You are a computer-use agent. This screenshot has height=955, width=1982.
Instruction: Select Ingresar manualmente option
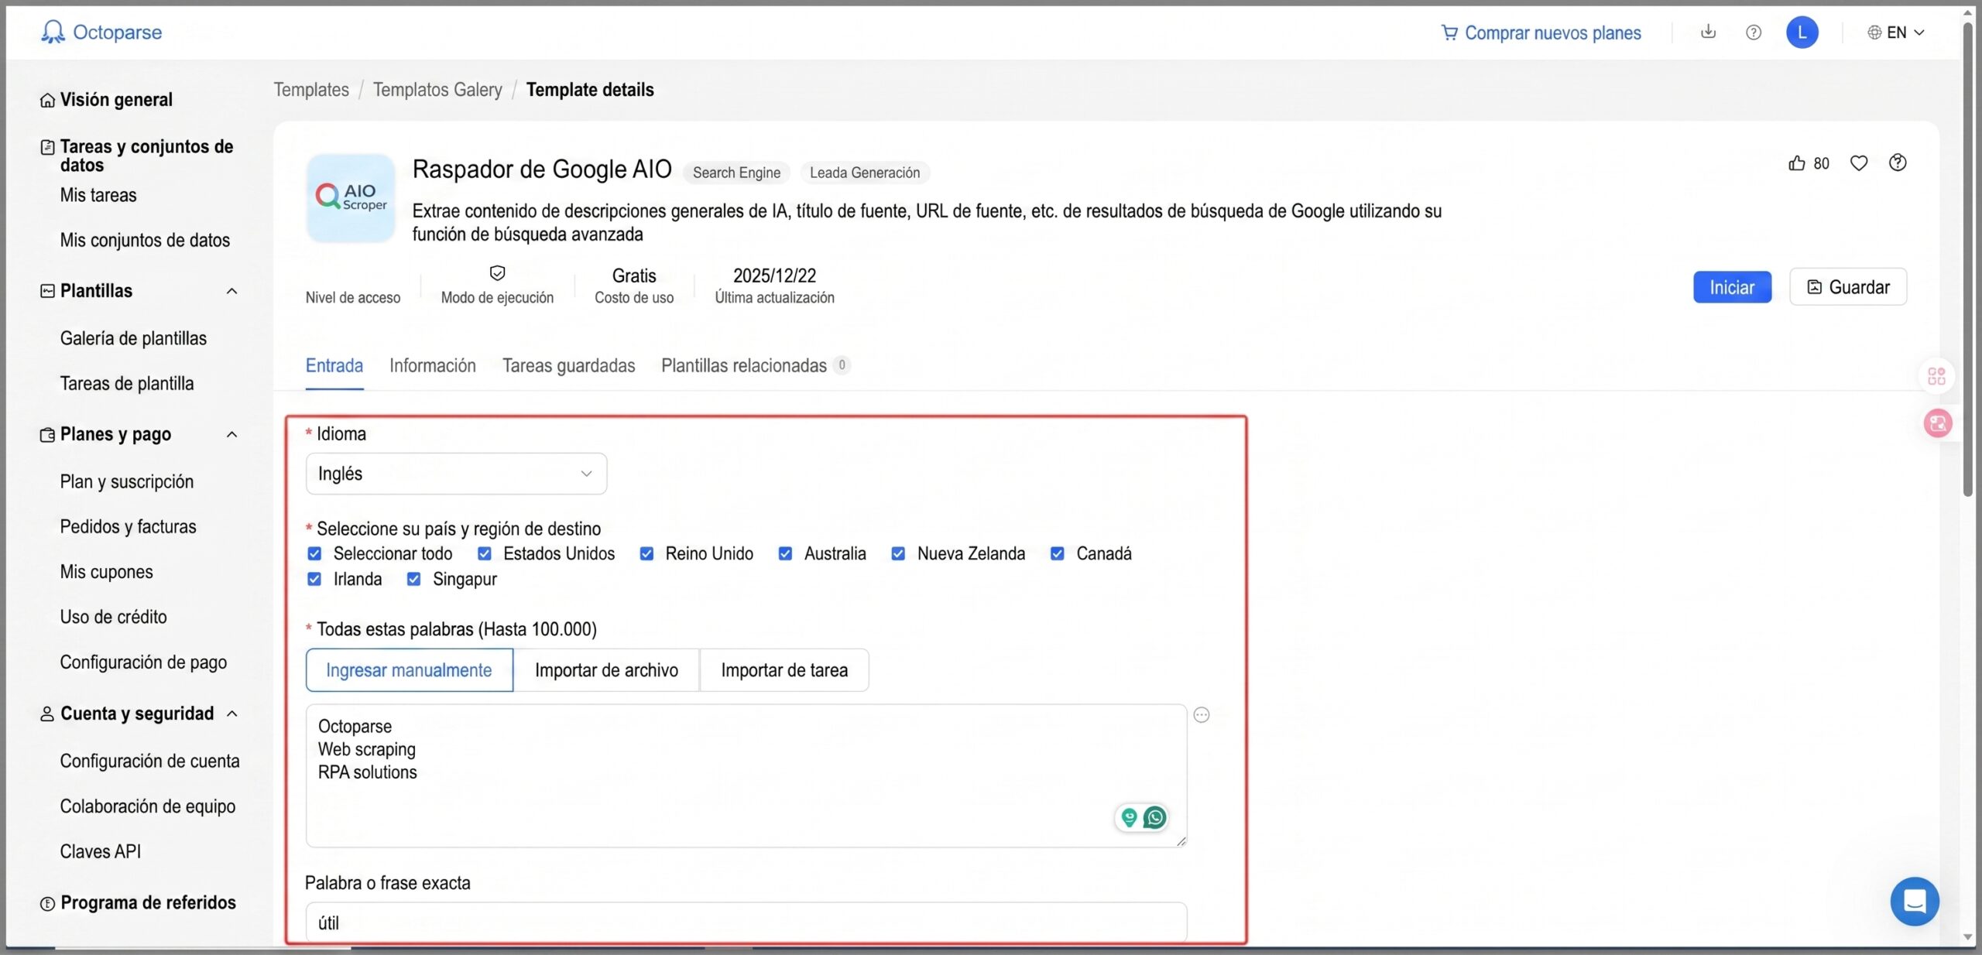(x=409, y=670)
